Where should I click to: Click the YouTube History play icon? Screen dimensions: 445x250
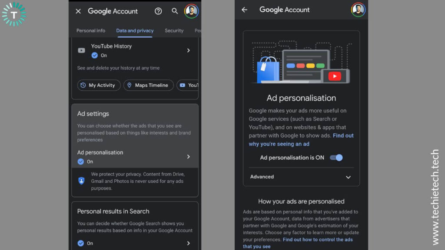tap(81, 50)
